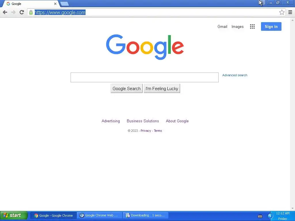Screen dimensions: 295x221
Task: Focus the Google search box
Action: point(145,77)
